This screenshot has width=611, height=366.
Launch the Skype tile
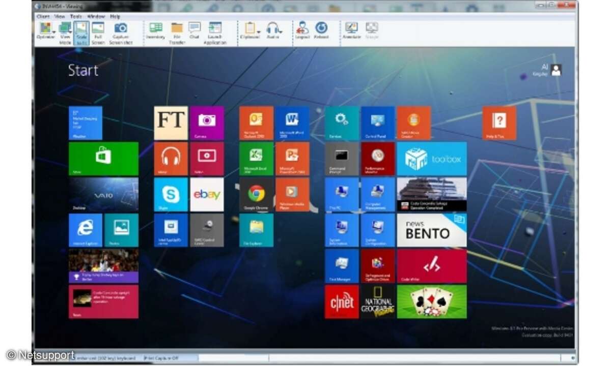tap(171, 195)
